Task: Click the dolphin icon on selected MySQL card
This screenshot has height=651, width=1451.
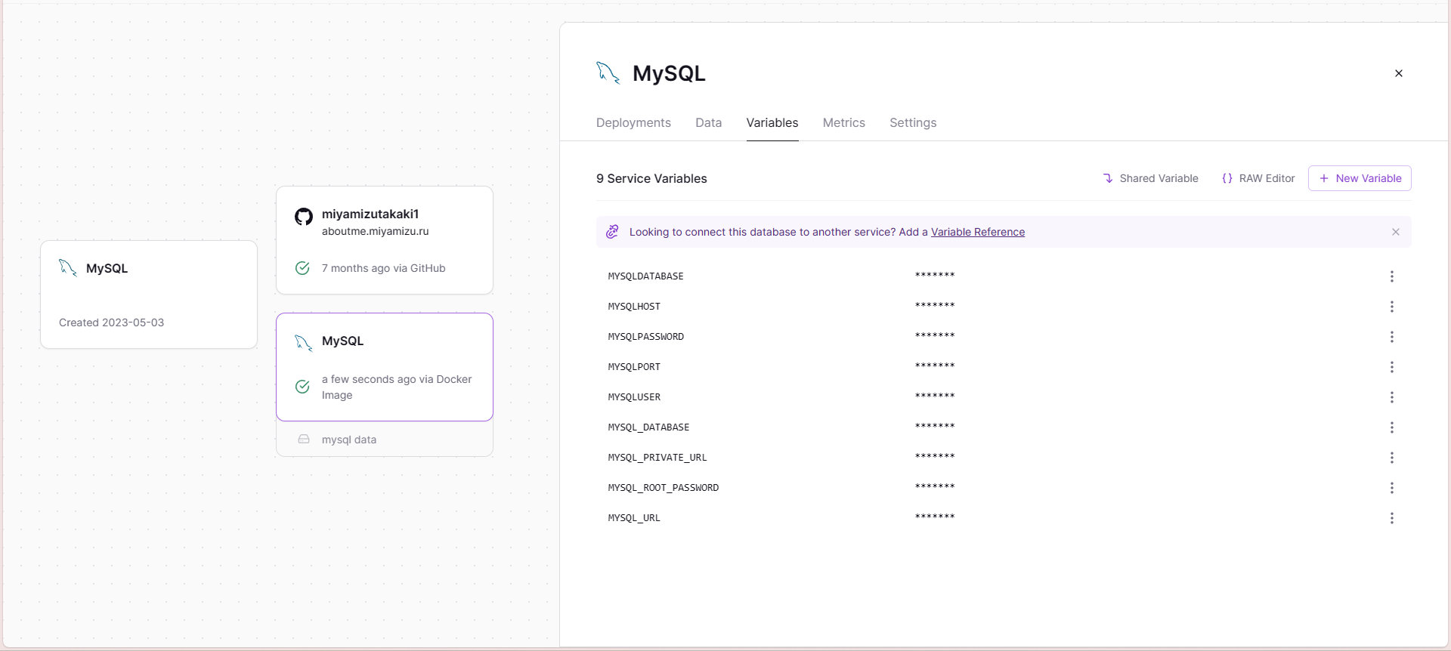Action: 303,343
